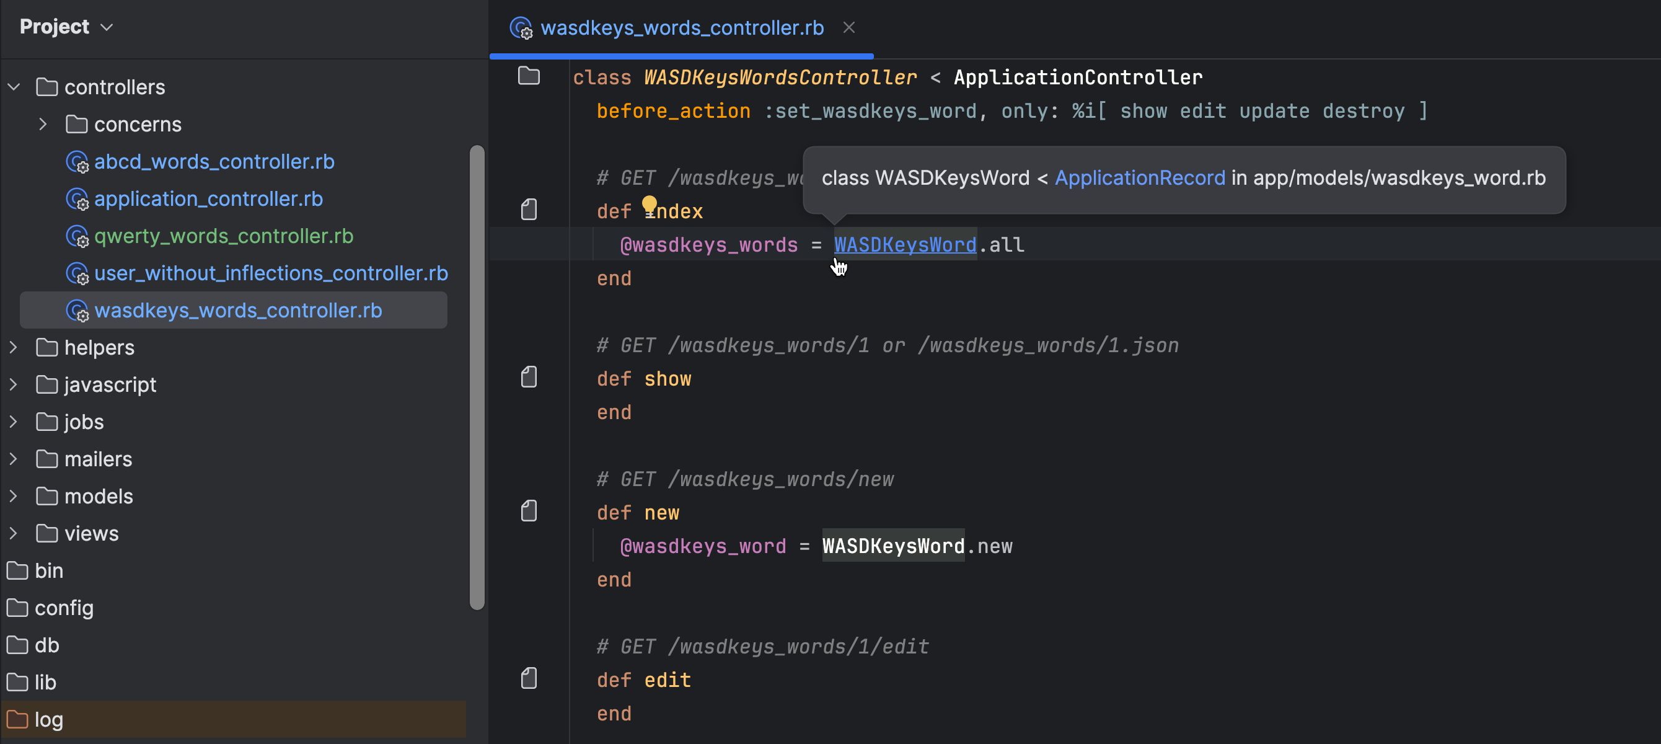Screen dimensions: 1661x744
Task: Click the gutter view icon beside def index
Action: coord(529,210)
